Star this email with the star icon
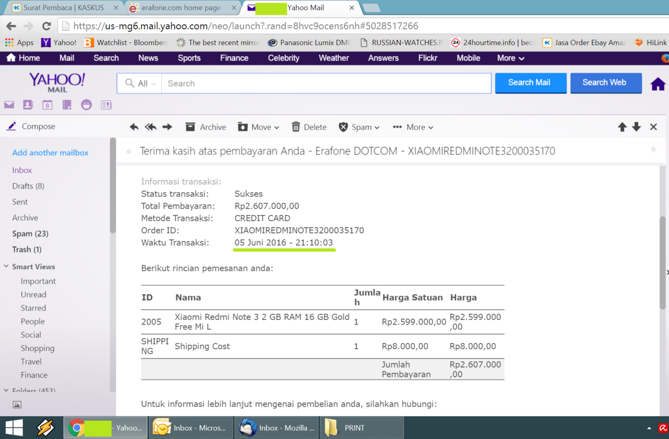The image size is (669, 439). [653, 149]
